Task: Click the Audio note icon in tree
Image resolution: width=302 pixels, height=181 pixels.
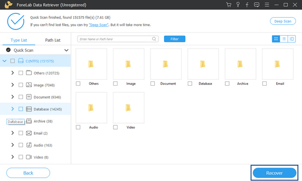Action: 29,145
